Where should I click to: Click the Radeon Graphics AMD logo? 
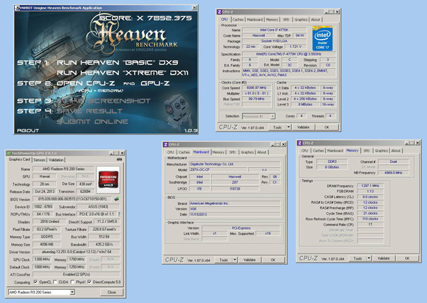(x=108, y=179)
